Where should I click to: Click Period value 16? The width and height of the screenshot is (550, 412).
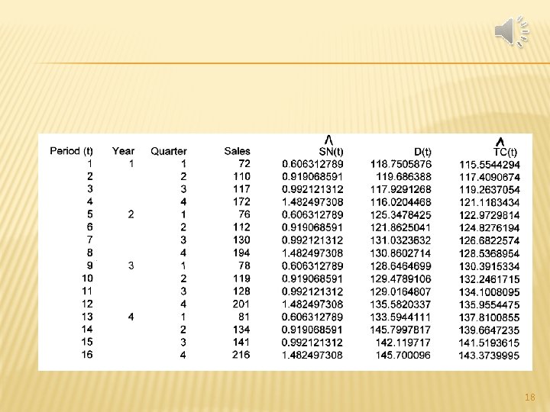87,355
